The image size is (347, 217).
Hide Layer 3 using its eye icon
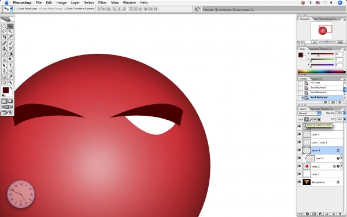pos(300,159)
